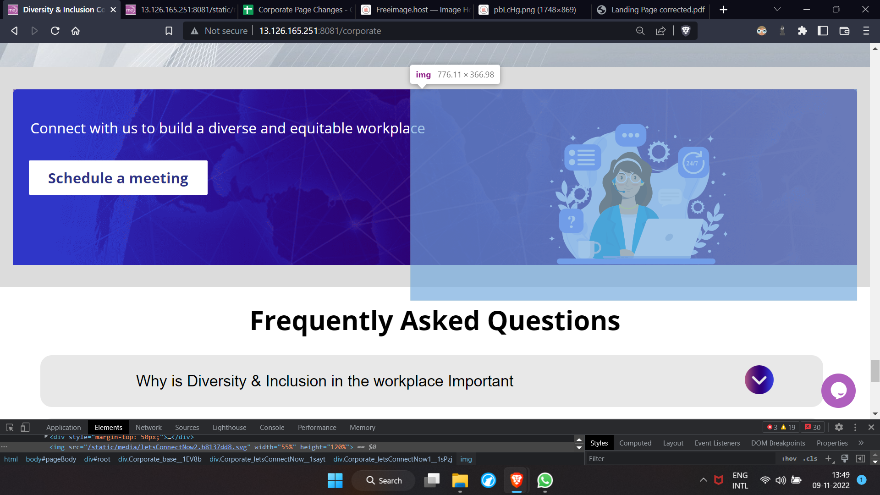Open the letsConnectNow2 SVG source link
This screenshot has height=495, width=880.
(x=167, y=447)
